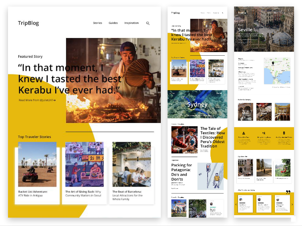Screen dimensions: 302x226
Task: Click the small Barcelona cafe card on the middle page
Action: pos(216,71)
